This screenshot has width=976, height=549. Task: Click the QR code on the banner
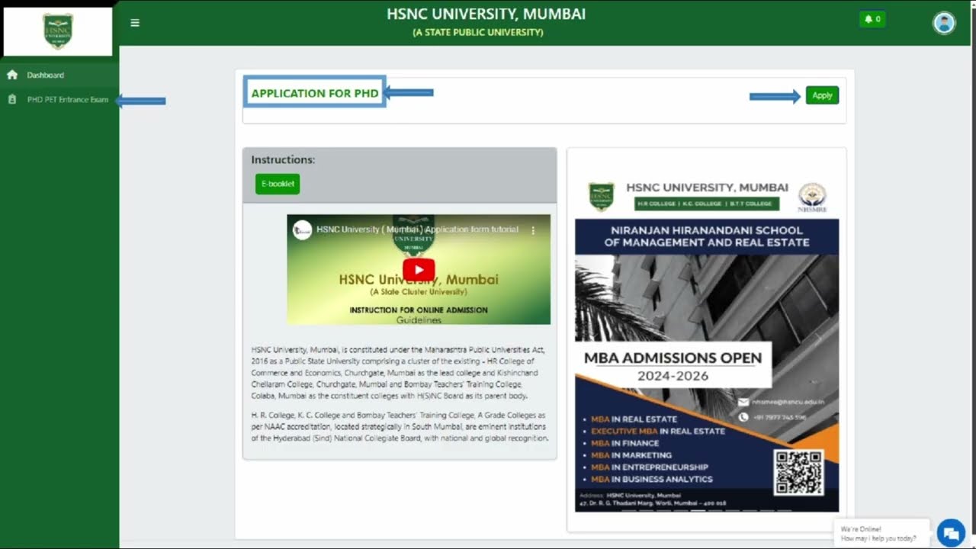798,472
